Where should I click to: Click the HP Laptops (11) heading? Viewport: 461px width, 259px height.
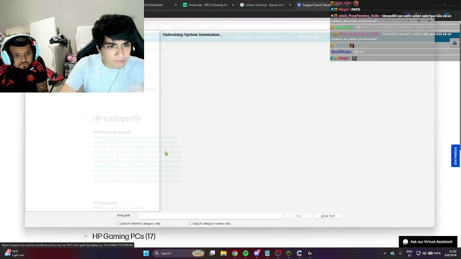pos(116,118)
